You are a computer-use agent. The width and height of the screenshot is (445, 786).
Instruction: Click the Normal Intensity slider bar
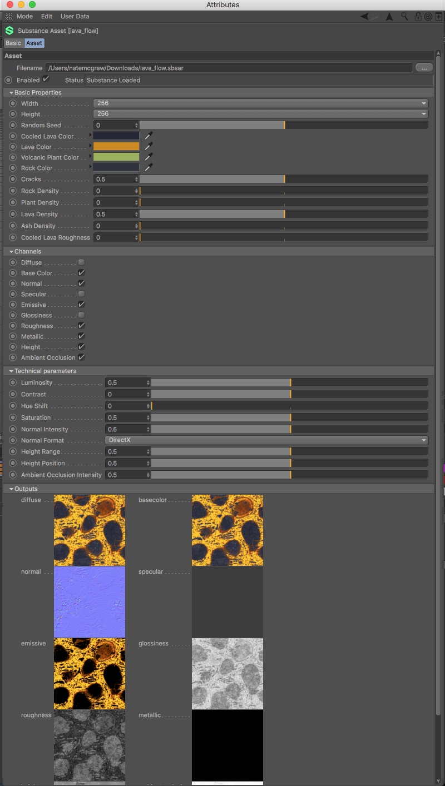point(290,429)
